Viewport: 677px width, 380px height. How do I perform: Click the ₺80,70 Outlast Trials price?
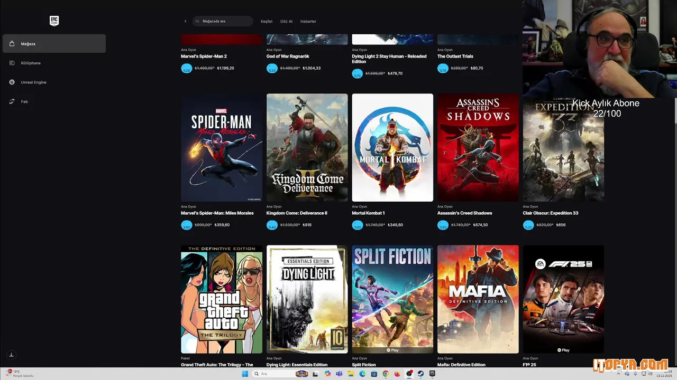click(477, 68)
